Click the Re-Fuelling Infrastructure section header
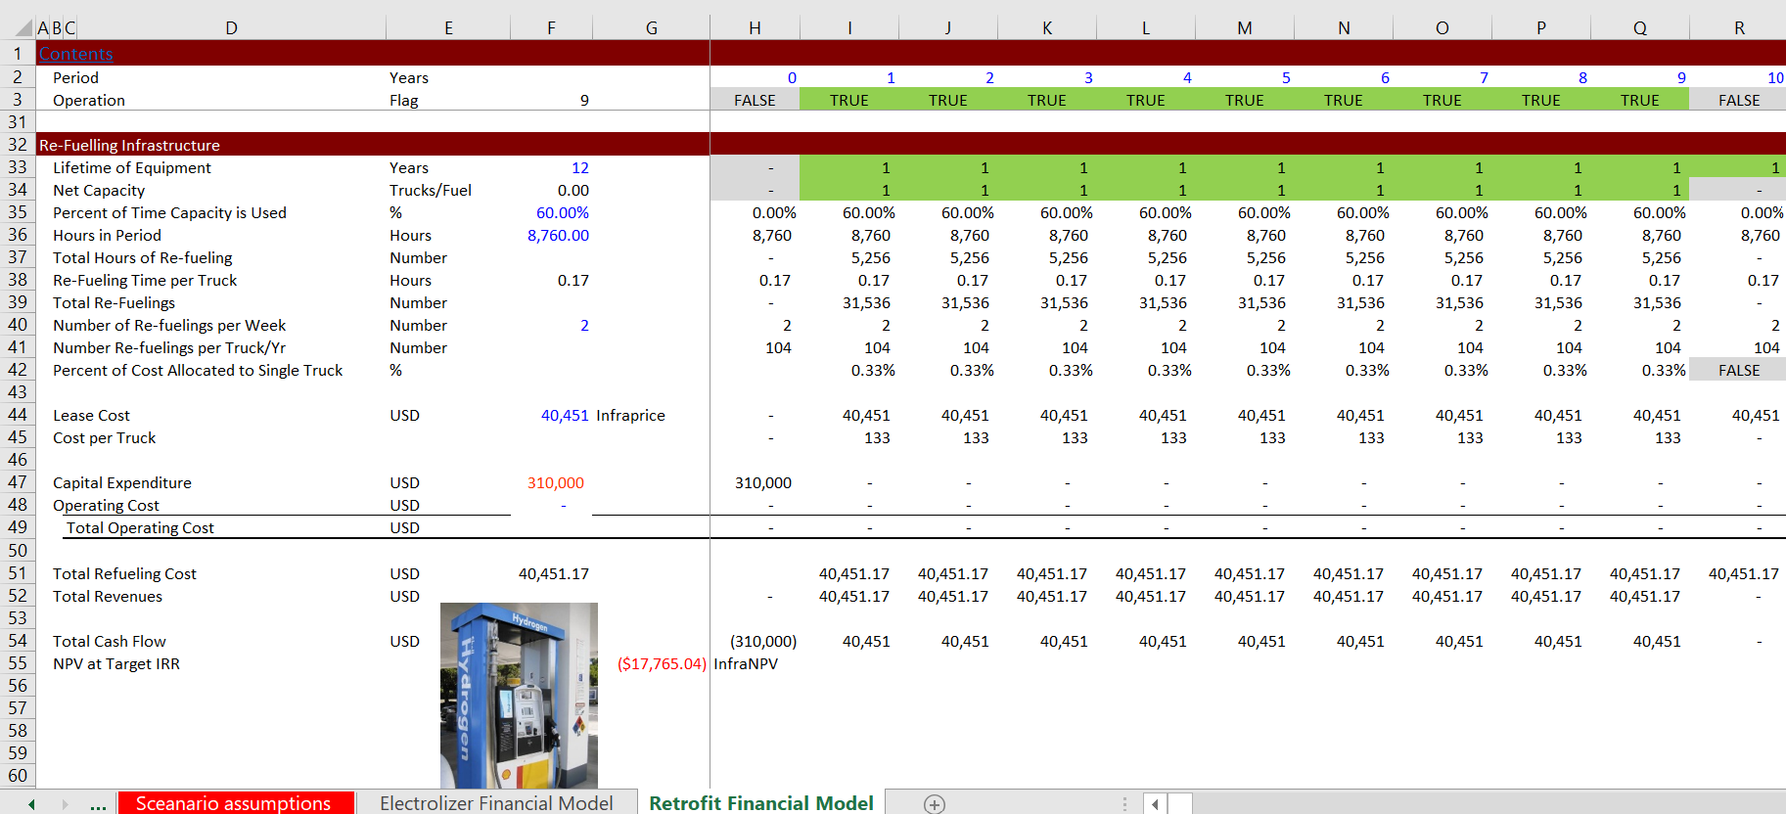 130,145
